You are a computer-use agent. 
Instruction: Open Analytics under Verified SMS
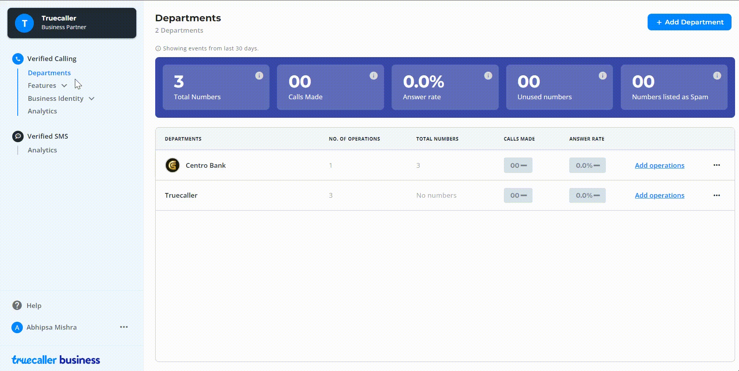(x=42, y=150)
